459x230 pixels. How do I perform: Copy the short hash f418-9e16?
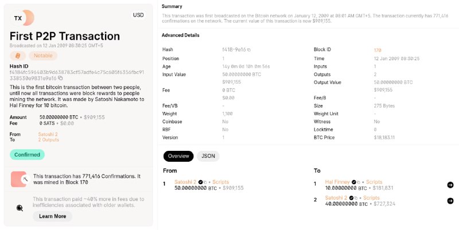point(249,50)
